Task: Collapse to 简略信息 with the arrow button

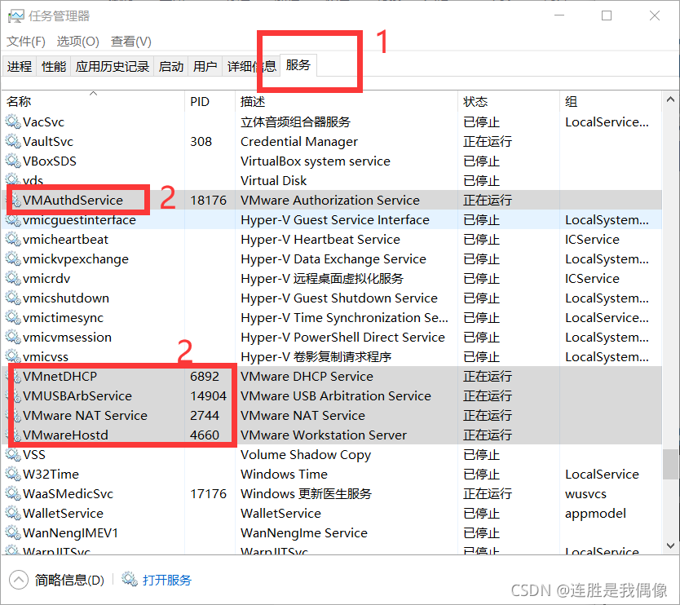Action: tap(19, 580)
